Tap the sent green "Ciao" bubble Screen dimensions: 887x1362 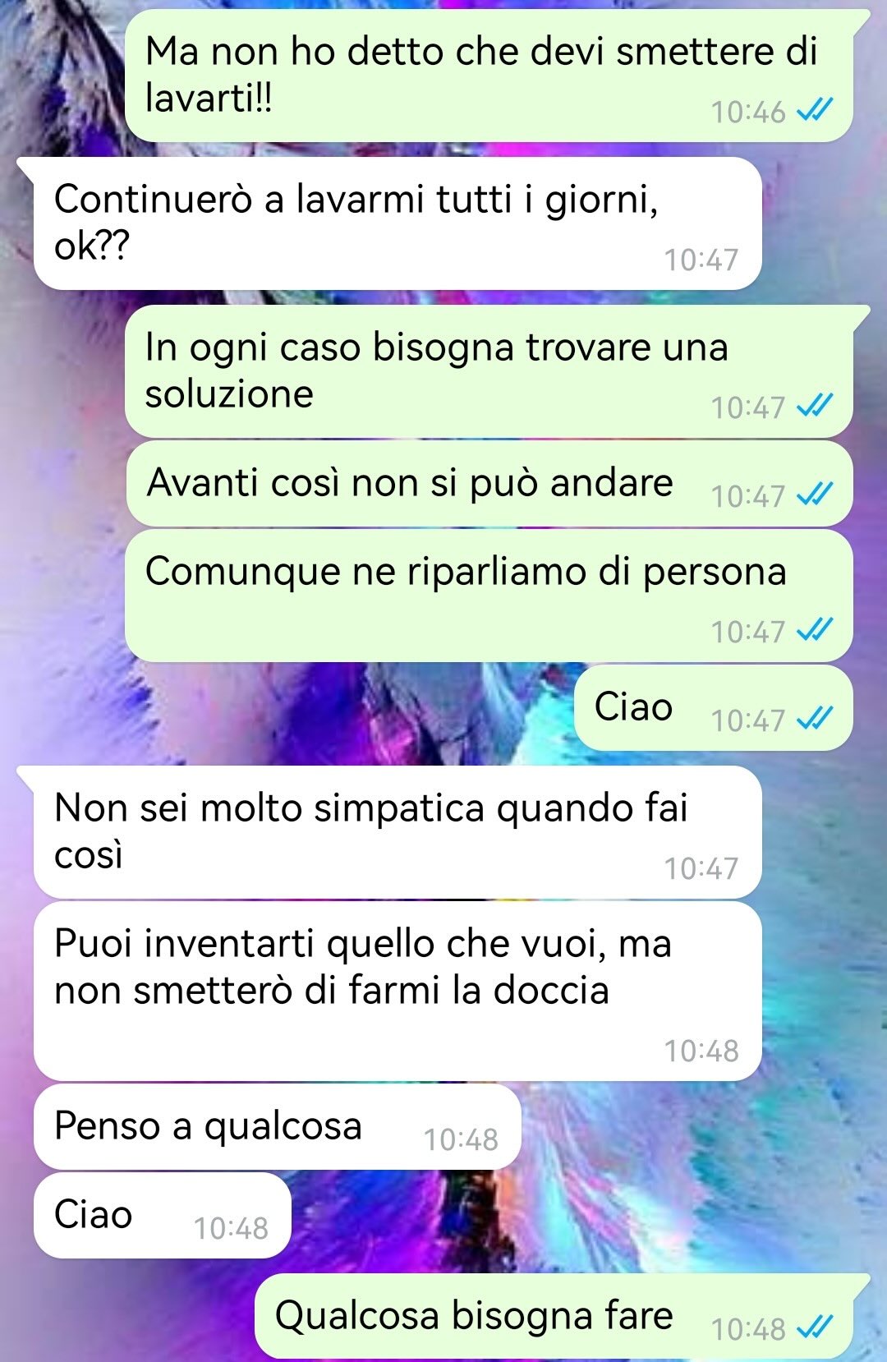point(713,707)
